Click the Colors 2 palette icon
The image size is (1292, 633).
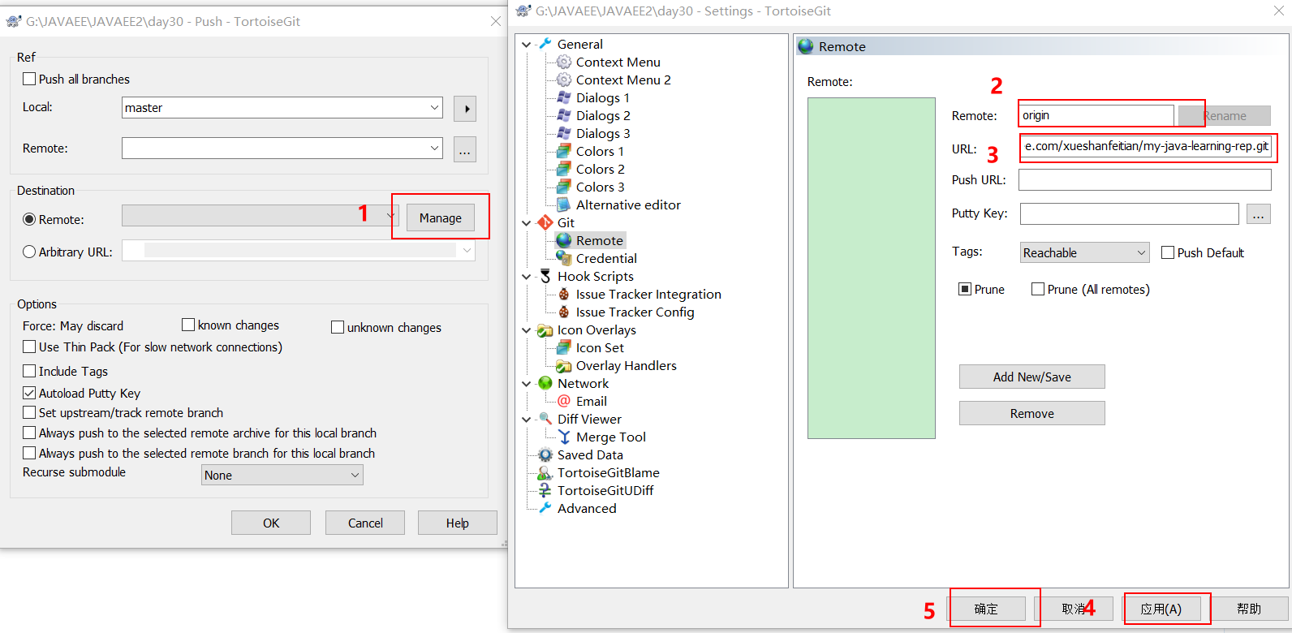[564, 169]
